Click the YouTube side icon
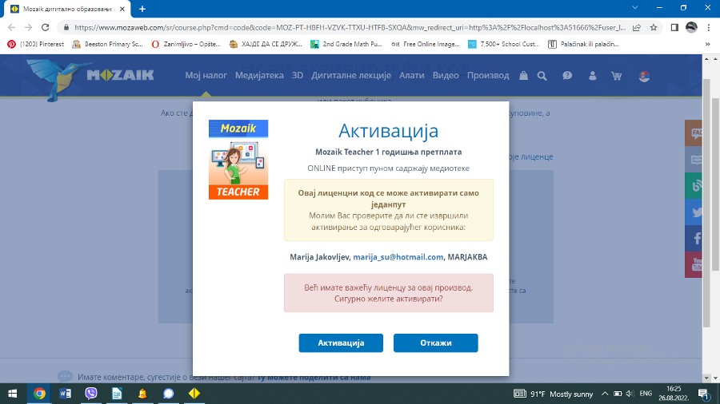The height and width of the screenshot is (404, 720). 694,264
